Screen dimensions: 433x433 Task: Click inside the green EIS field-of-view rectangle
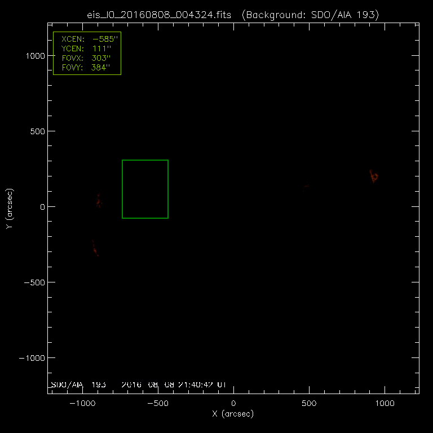coord(145,189)
